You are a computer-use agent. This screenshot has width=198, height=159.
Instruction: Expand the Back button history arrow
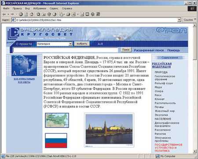[8, 14]
